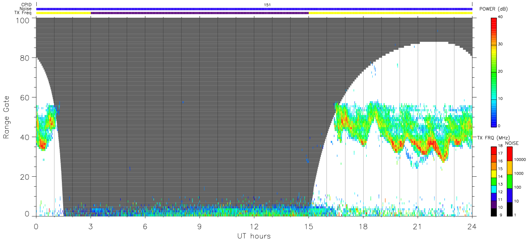The height and width of the screenshot is (245, 531).
Task: Click NOISE legend label '100'
Action: click(x=517, y=187)
